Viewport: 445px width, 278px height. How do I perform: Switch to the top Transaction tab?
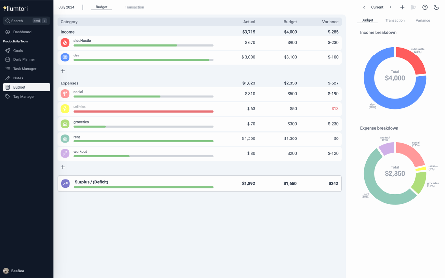tap(134, 7)
